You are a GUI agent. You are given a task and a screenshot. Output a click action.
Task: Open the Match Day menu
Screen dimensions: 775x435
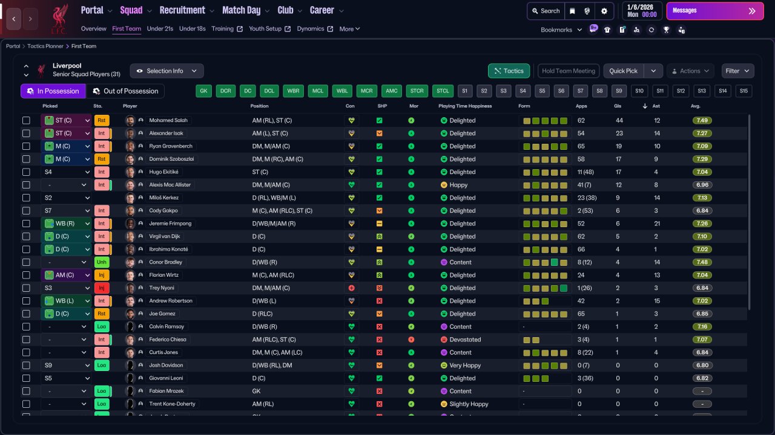pos(246,10)
